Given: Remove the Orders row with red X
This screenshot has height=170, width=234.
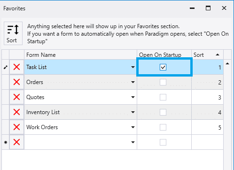Looking at the screenshot, I should [x=16, y=82].
